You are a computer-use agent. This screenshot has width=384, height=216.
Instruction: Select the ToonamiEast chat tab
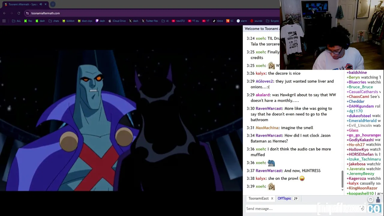click(258, 199)
